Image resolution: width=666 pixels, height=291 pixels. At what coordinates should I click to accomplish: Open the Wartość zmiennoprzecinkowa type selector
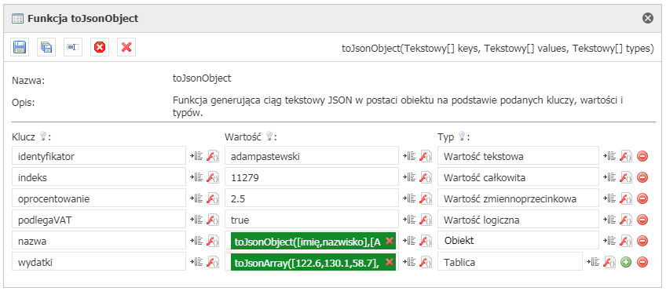(x=518, y=198)
